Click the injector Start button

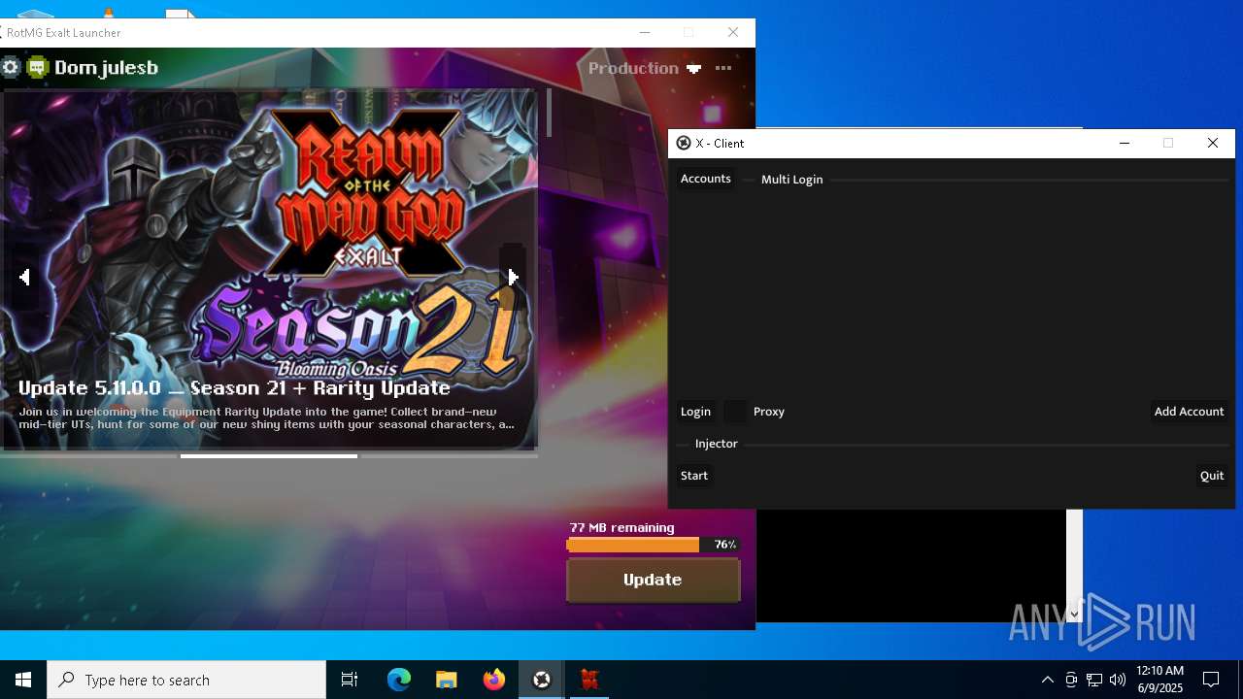tap(694, 476)
